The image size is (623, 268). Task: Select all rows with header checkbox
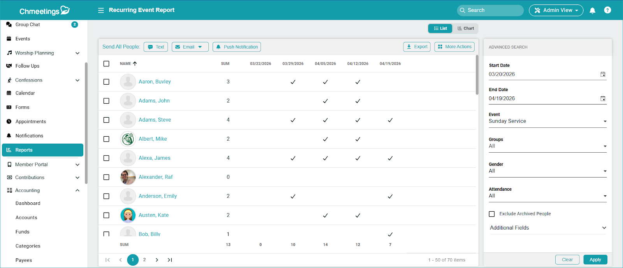tap(106, 64)
